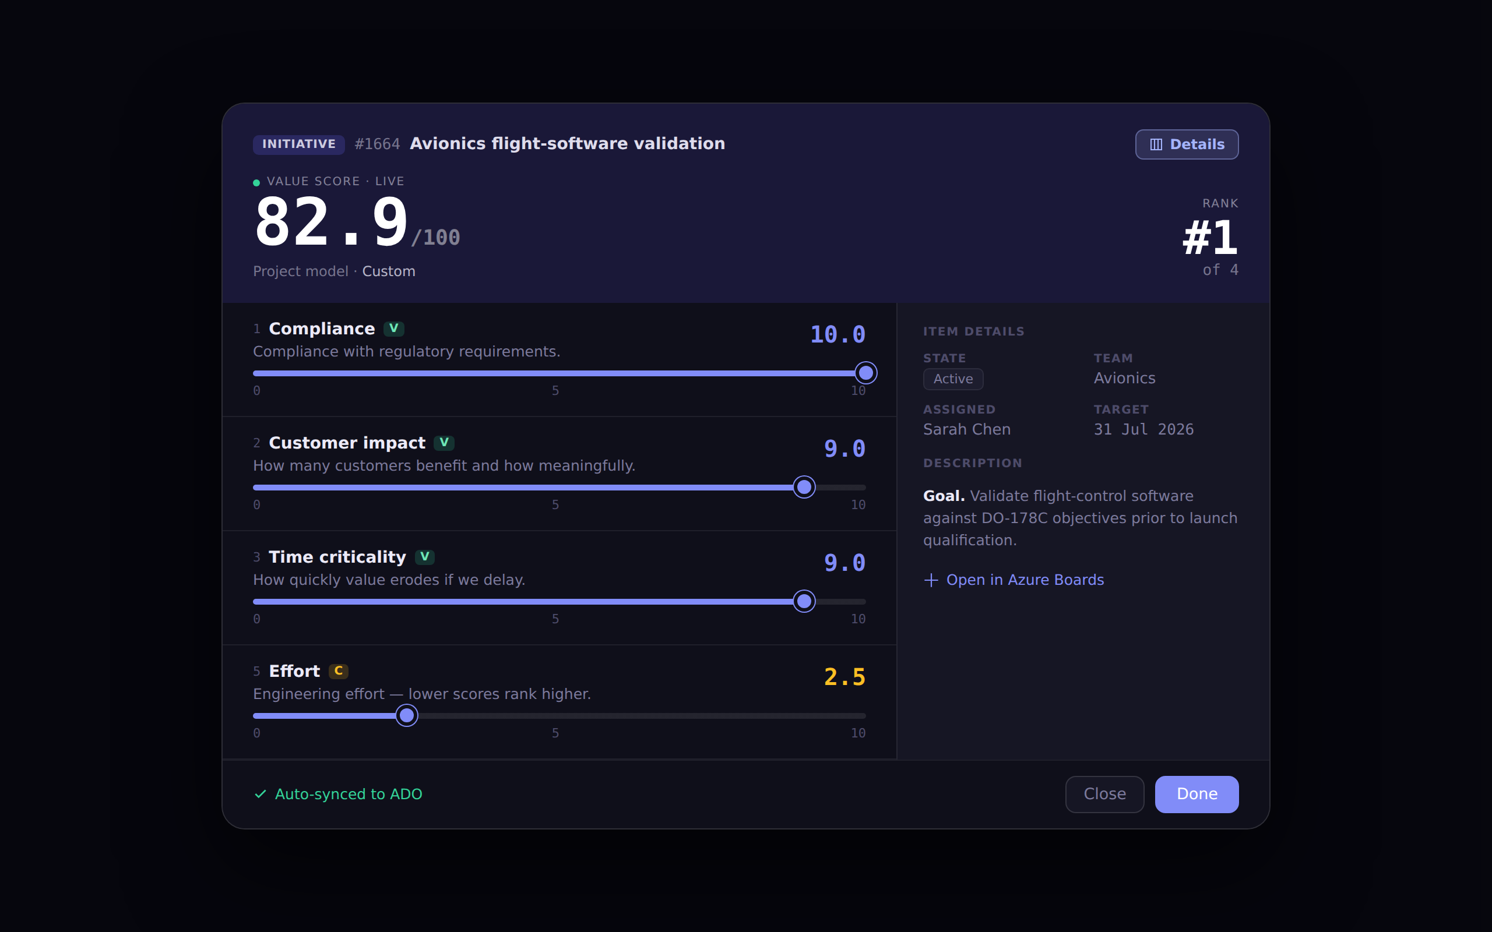Select the Custom project model label
Image resolution: width=1492 pixels, height=932 pixels.
pos(388,271)
